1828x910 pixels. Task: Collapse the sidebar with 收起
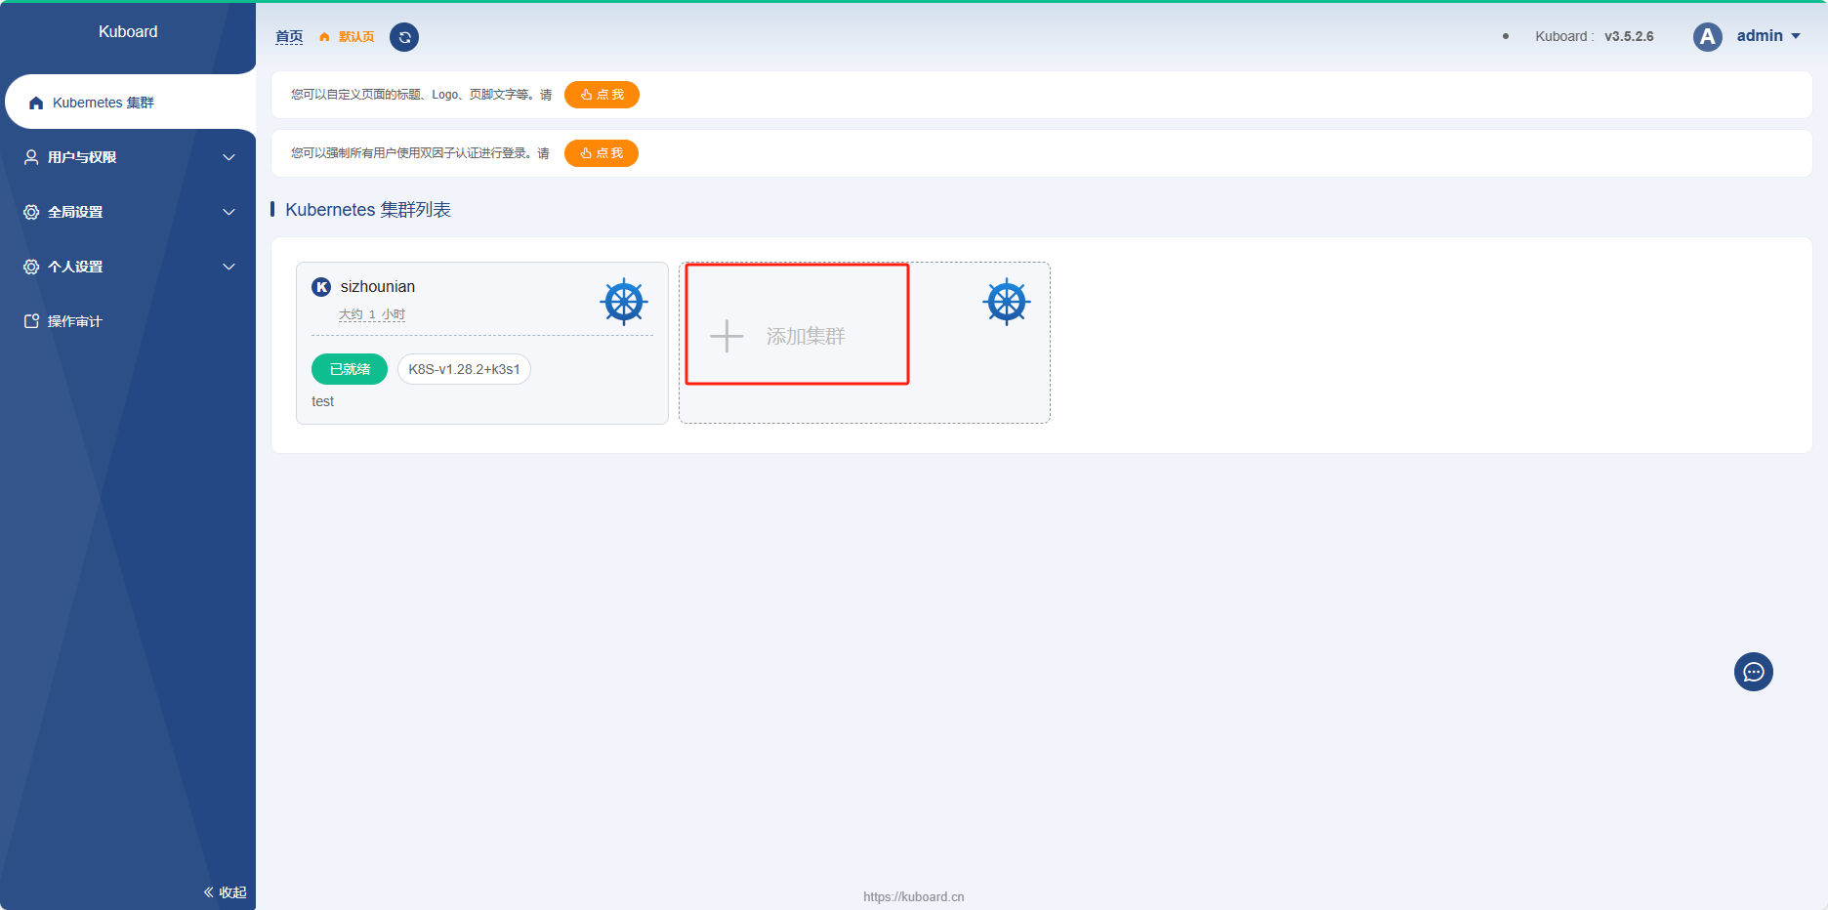click(x=225, y=892)
